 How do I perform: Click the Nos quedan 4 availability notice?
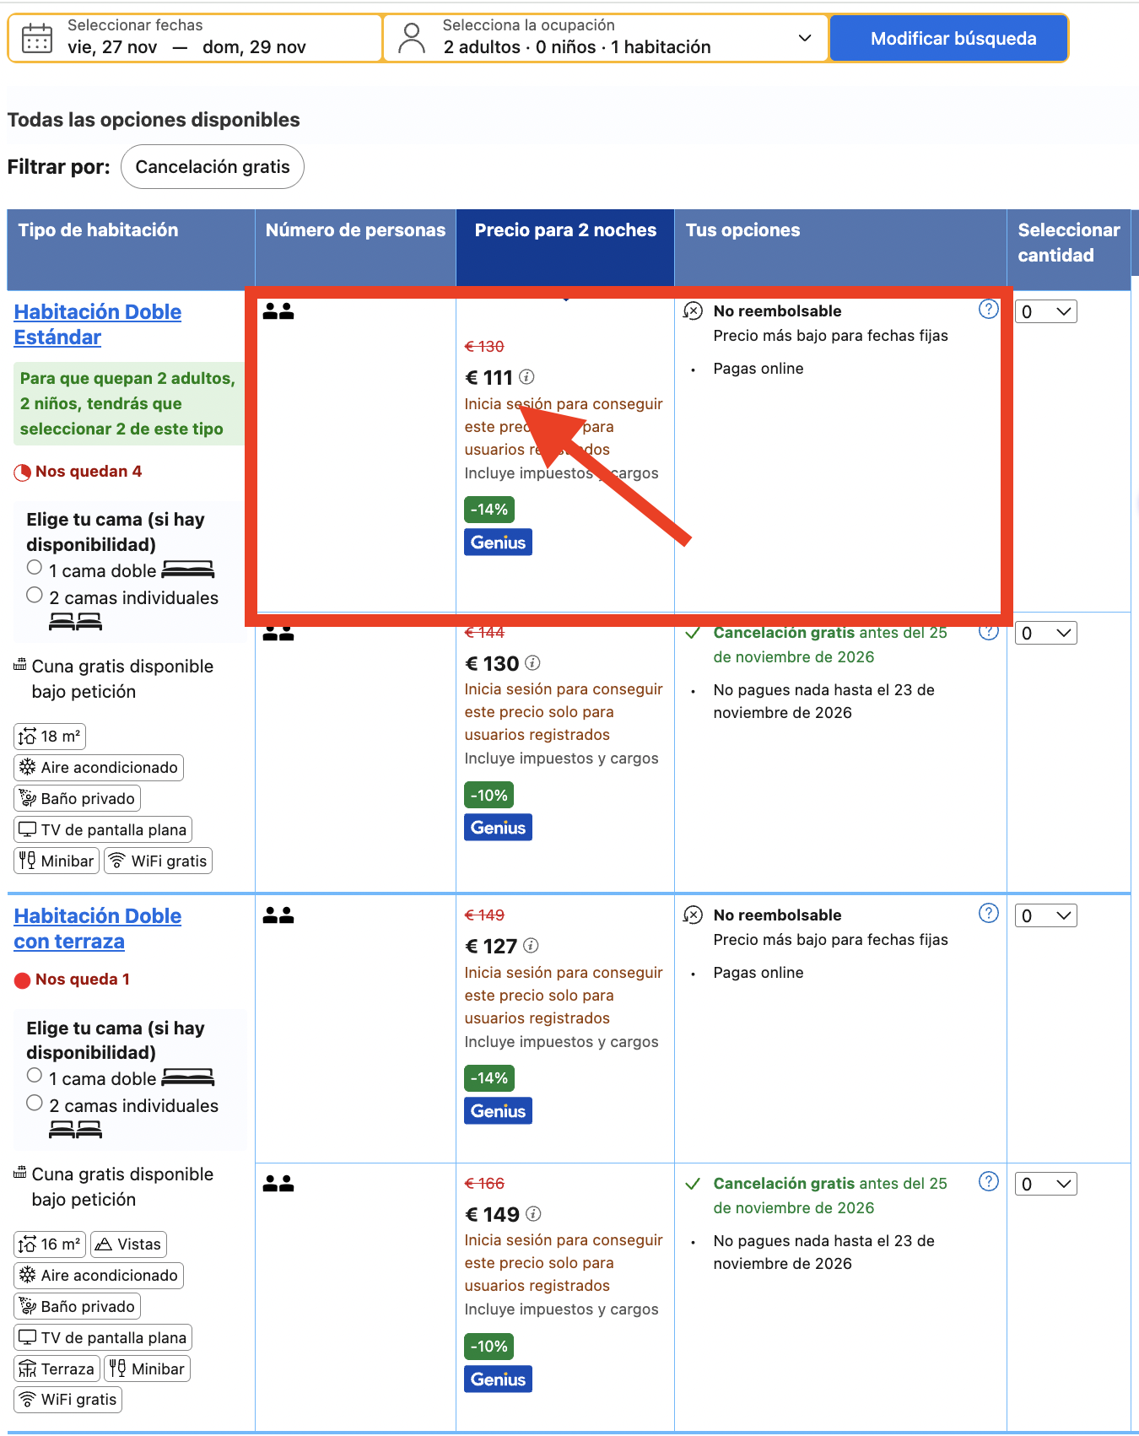coord(78,472)
